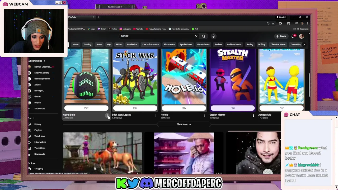Bookmark this page with the star icon
The height and width of the screenshot is (190, 338).
(273, 23)
